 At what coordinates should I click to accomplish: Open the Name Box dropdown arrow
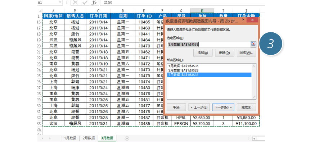tap(60, 2)
